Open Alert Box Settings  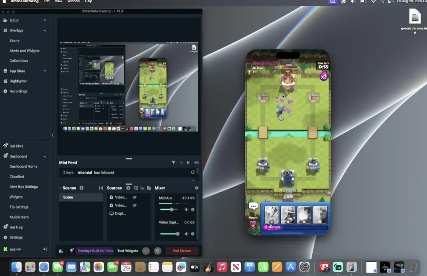24,187
